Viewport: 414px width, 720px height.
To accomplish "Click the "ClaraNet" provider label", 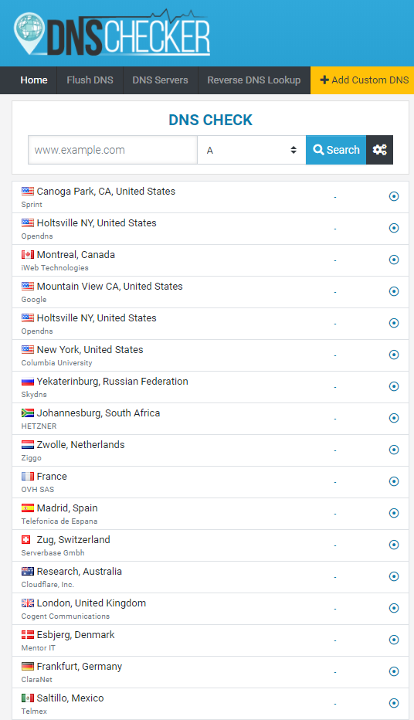I will pyautogui.click(x=37, y=680).
